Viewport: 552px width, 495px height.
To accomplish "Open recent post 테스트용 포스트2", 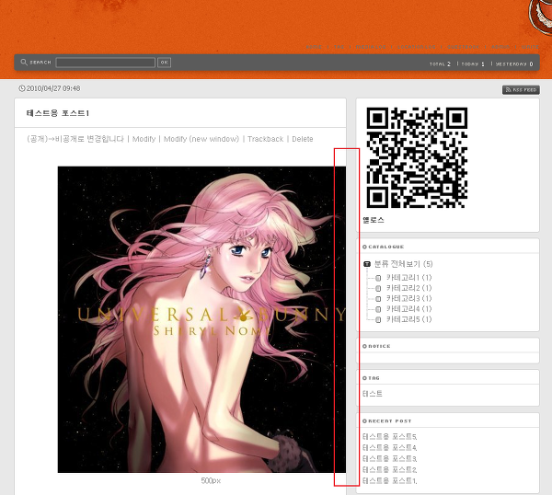I will point(390,469).
